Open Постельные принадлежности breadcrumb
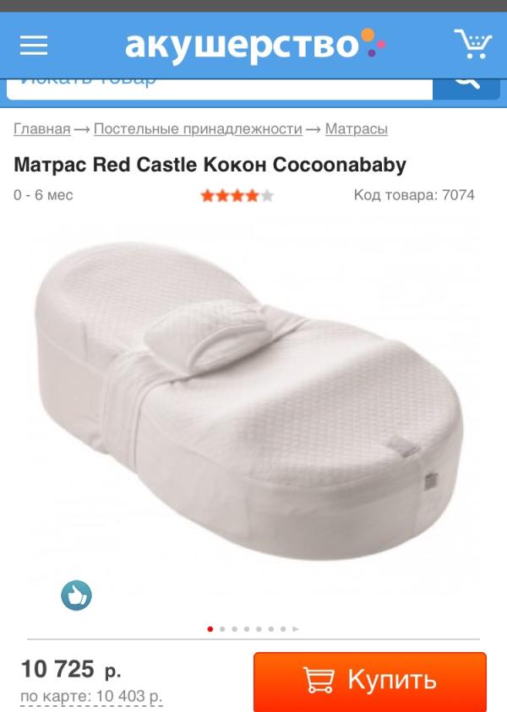 pos(198,129)
